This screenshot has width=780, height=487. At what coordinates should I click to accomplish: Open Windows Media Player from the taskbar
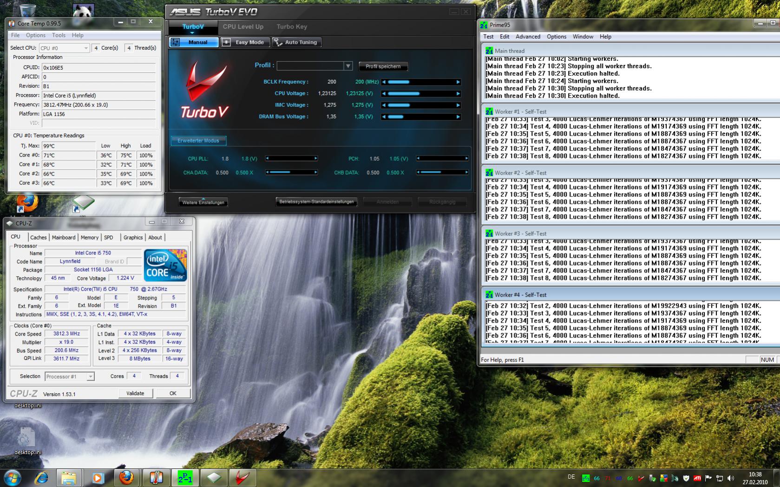click(97, 478)
